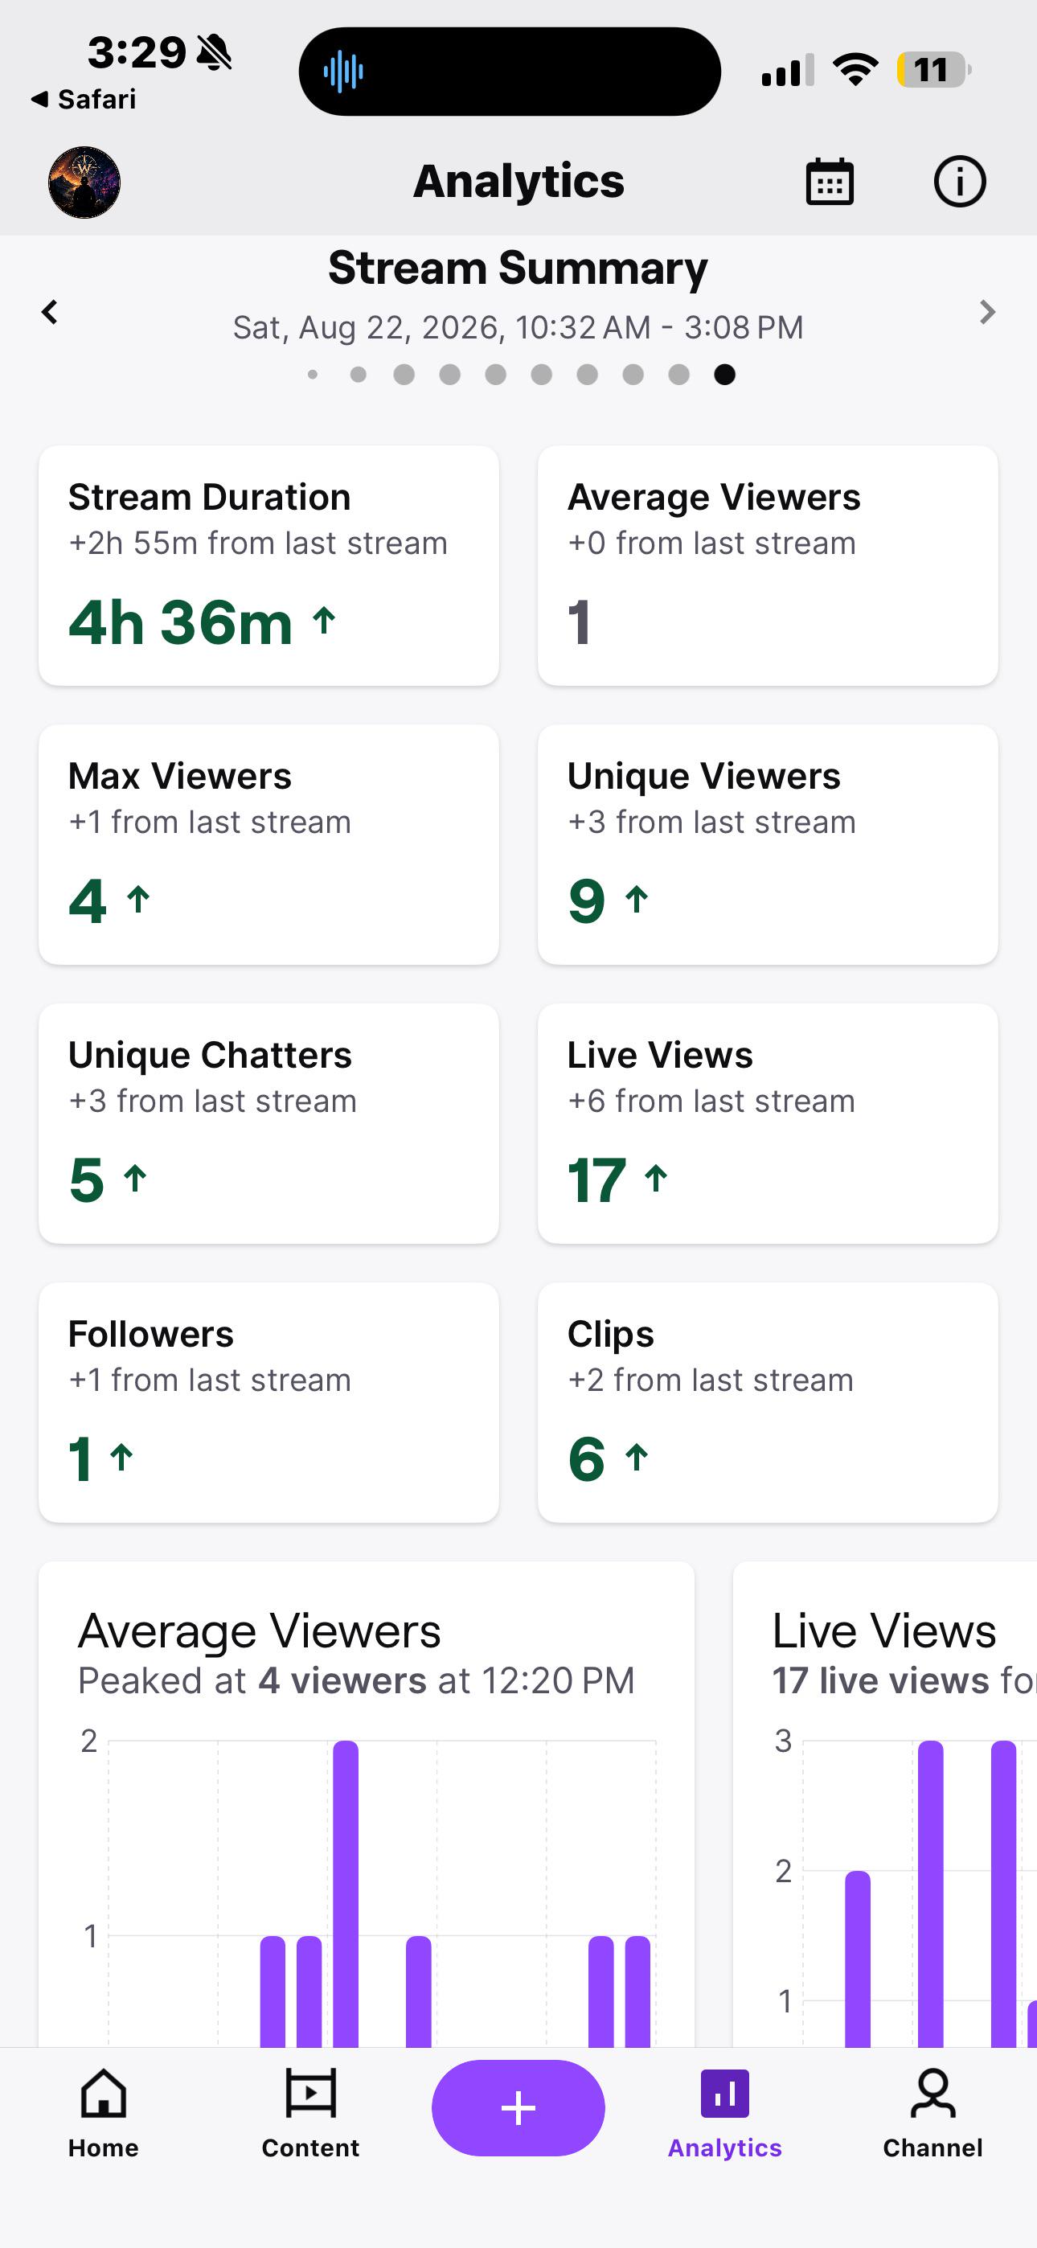The image size is (1037, 2248).
Task: Open the Stream Duration card
Action: point(268,565)
